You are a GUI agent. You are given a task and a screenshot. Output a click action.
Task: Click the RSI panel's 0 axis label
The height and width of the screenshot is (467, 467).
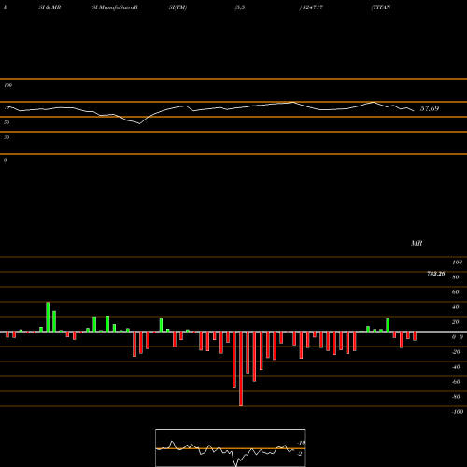pos(5,160)
